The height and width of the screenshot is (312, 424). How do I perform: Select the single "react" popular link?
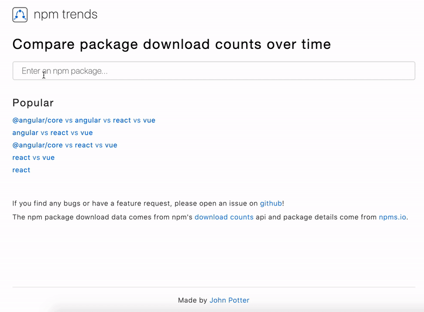[21, 170]
